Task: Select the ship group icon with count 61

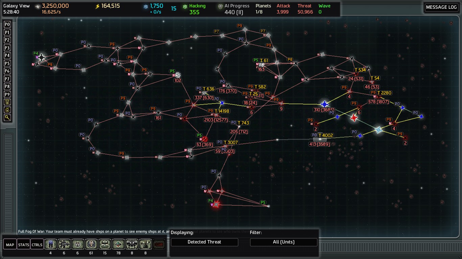Action: pyautogui.click(x=91, y=244)
